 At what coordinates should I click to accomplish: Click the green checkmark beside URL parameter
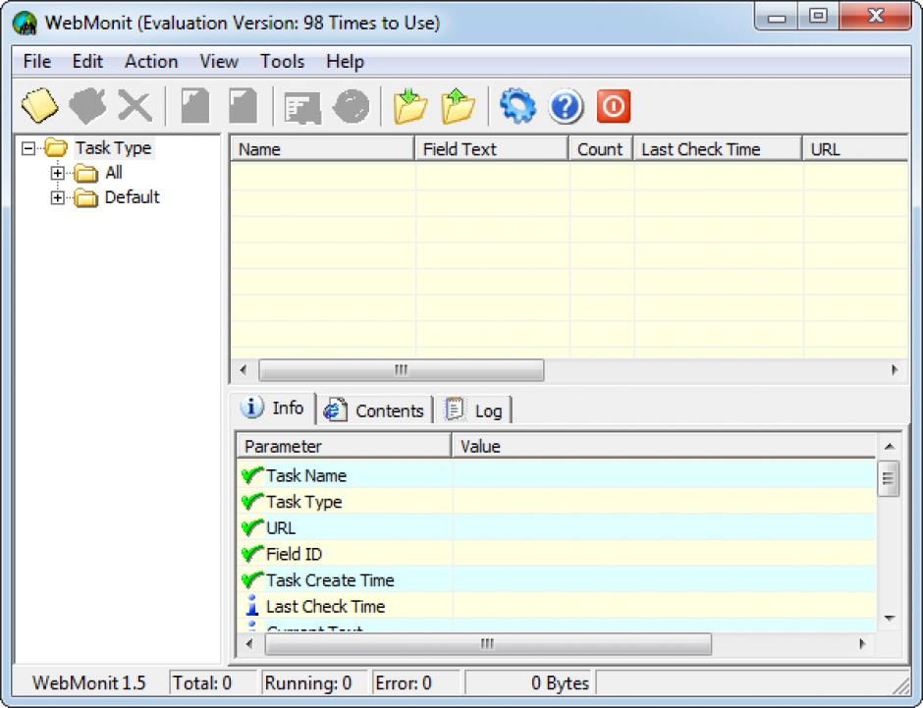coord(252,527)
